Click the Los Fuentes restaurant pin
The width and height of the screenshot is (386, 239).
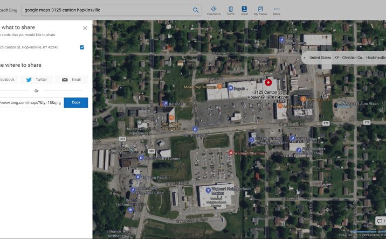pyautogui.click(x=280, y=106)
